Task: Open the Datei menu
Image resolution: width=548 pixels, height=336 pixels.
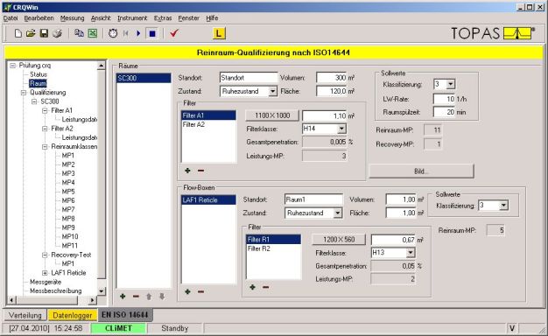Action: point(11,18)
